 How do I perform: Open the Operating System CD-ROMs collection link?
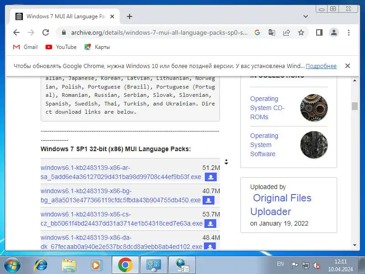pos(267,108)
